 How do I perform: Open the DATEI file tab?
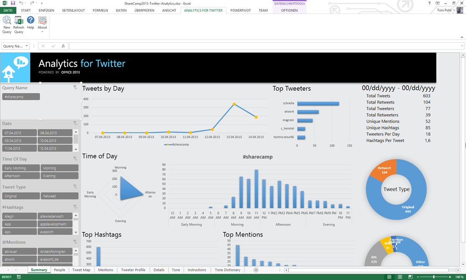[x=8, y=10]
